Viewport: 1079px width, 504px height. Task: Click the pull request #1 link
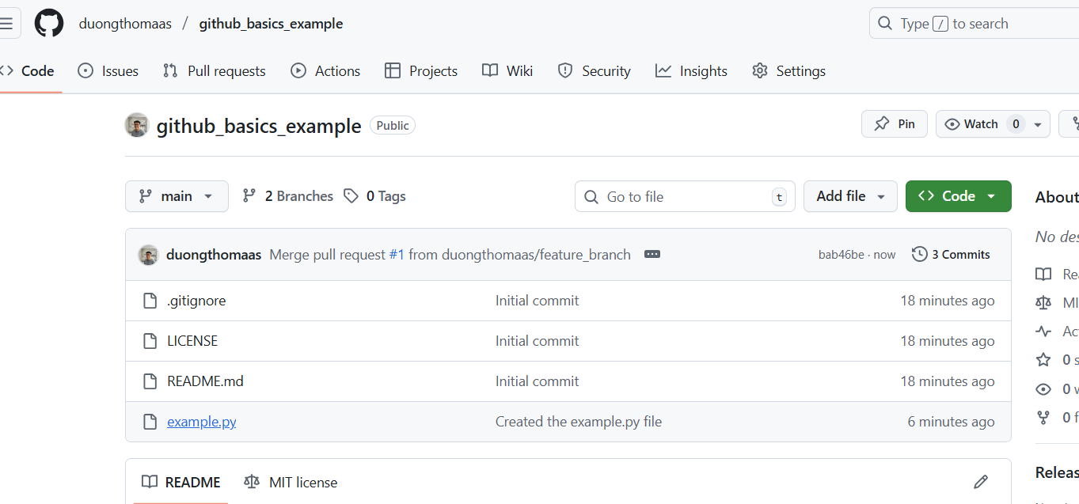point(397,255)
